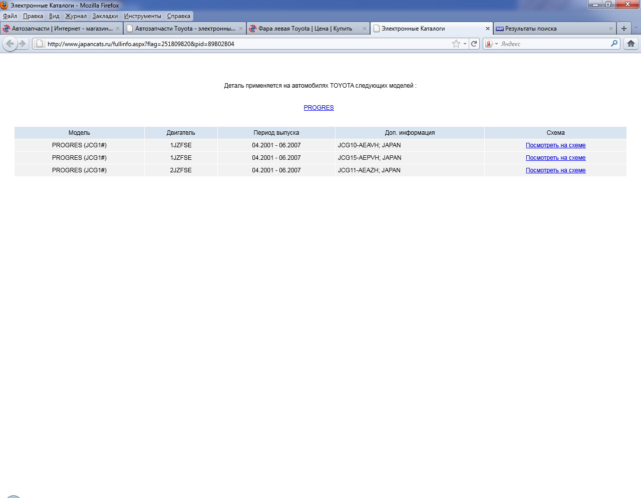Click the browser Back arrow button
Screen dimensions: 641x498
point(10,44)
